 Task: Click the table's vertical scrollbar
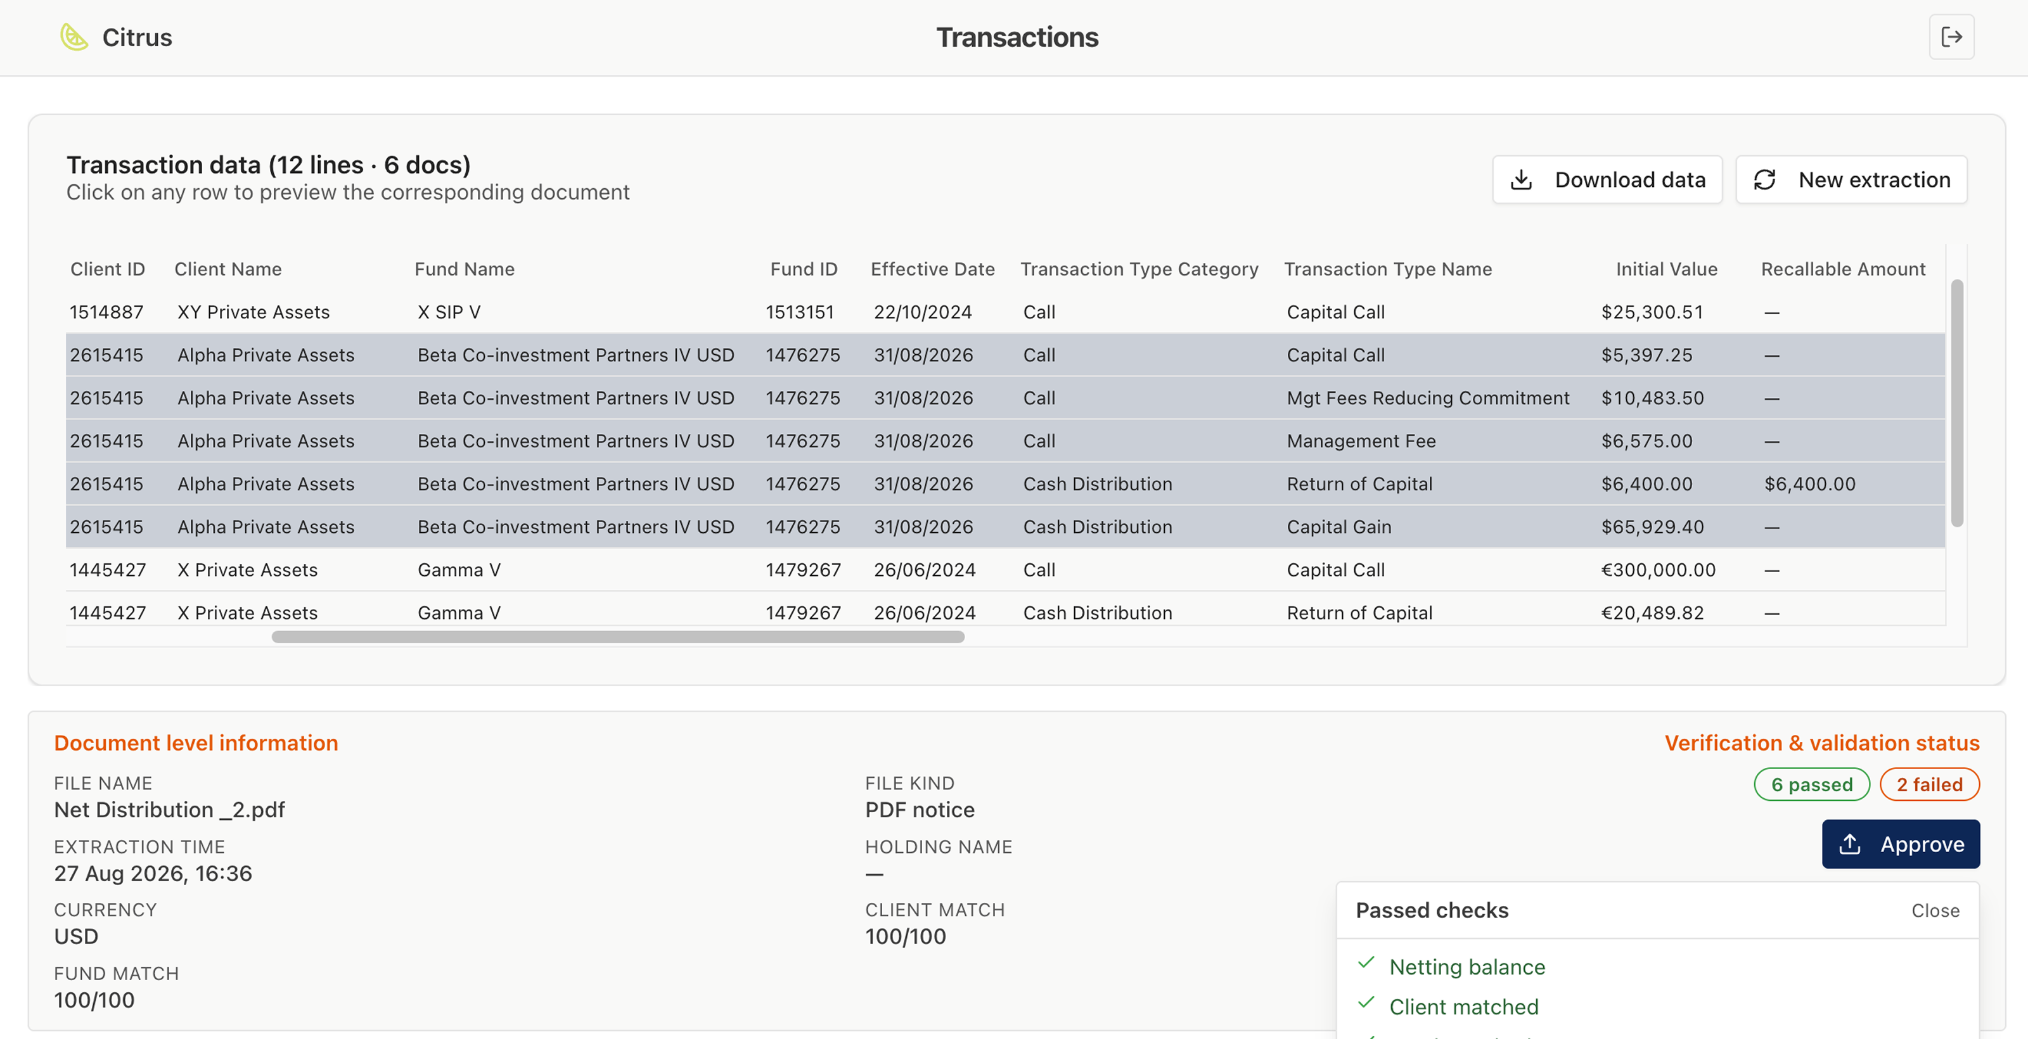pos(1956,403)
